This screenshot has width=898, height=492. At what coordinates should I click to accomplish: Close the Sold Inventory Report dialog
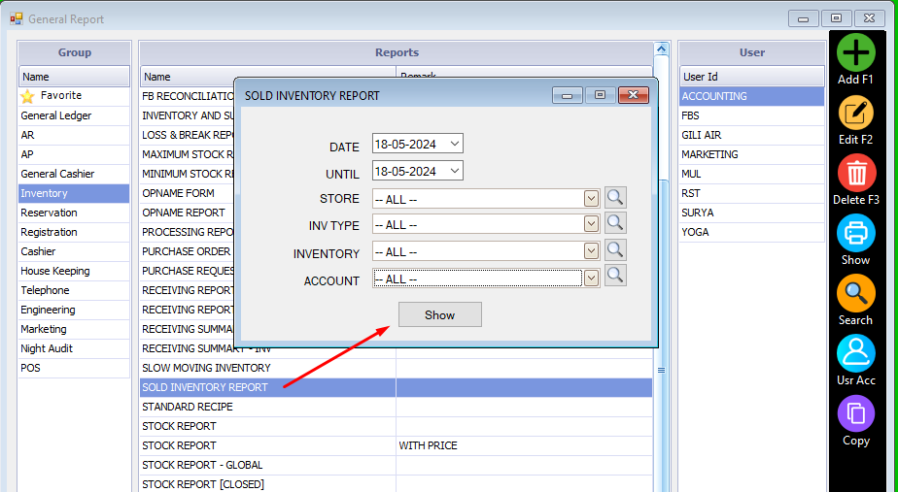click(x=634, y=95)
